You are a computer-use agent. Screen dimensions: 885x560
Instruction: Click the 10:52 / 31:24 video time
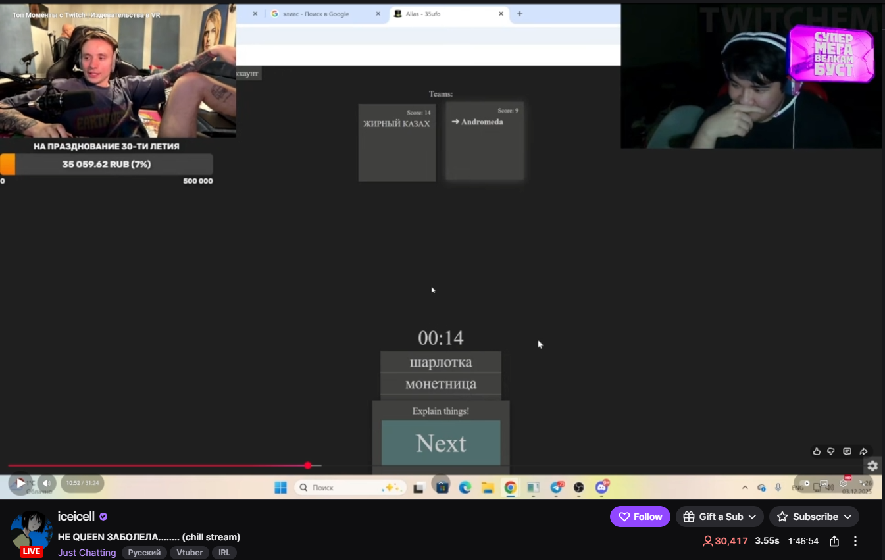click(x=82, y=484)
